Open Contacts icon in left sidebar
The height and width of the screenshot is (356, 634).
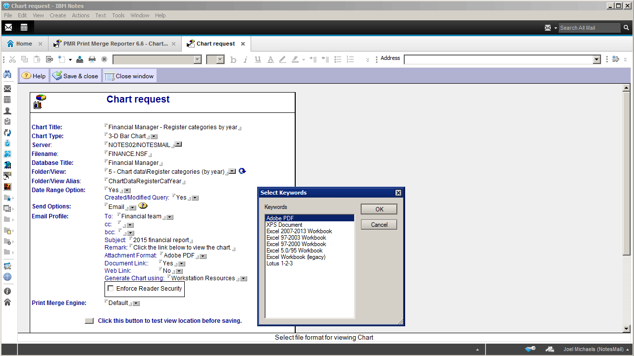(x=7, y=111)
